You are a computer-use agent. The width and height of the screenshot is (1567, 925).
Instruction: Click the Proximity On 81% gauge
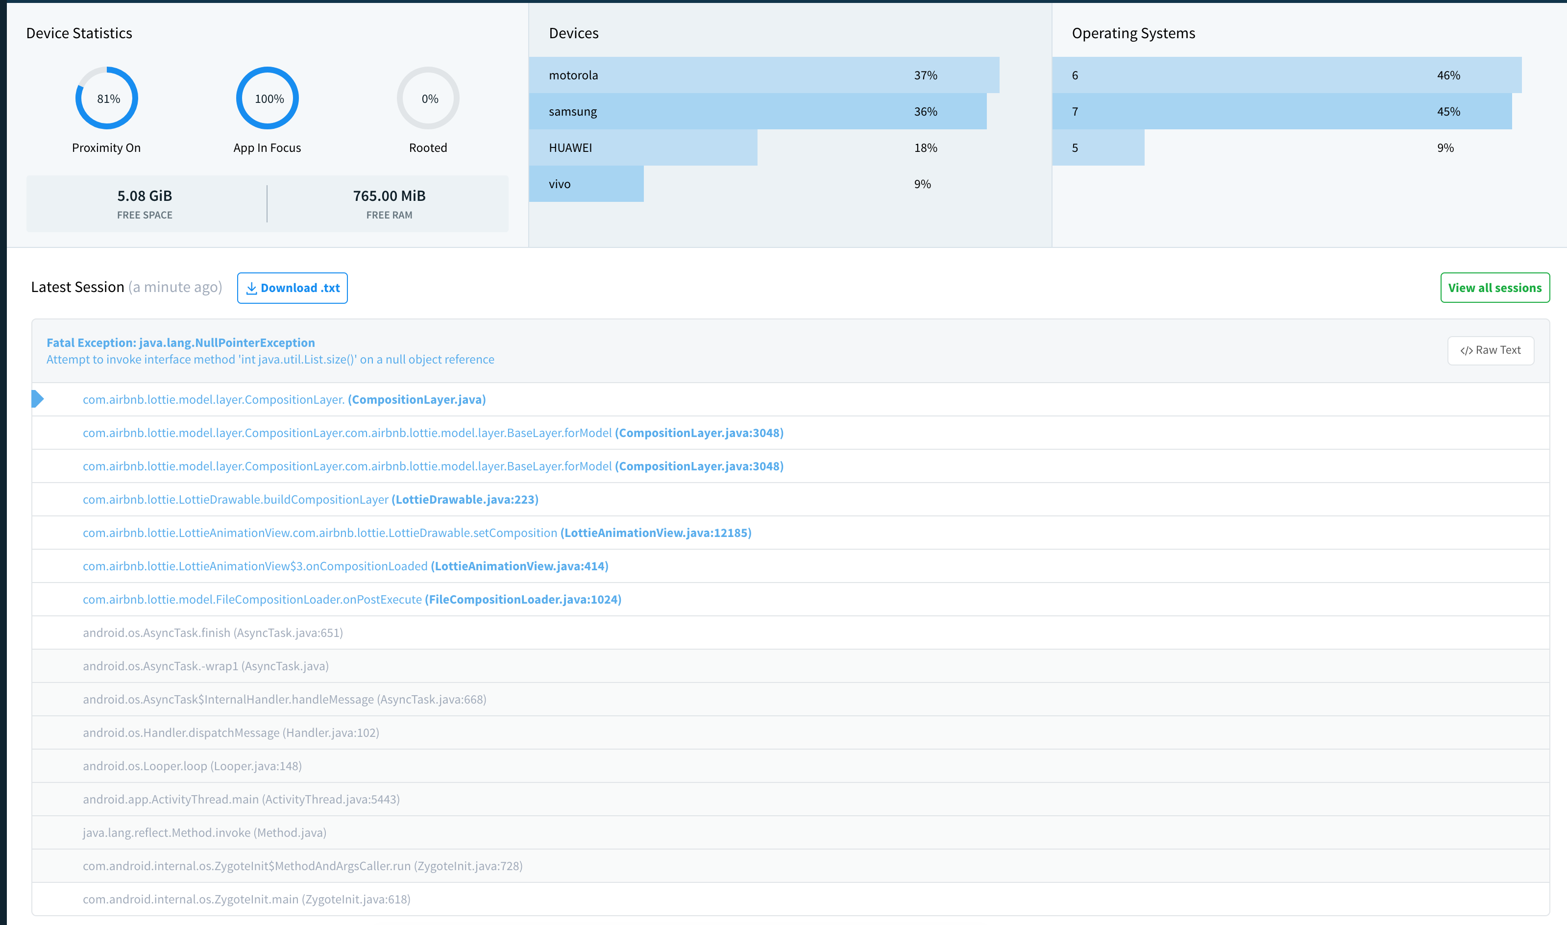(x=107, y=98)
